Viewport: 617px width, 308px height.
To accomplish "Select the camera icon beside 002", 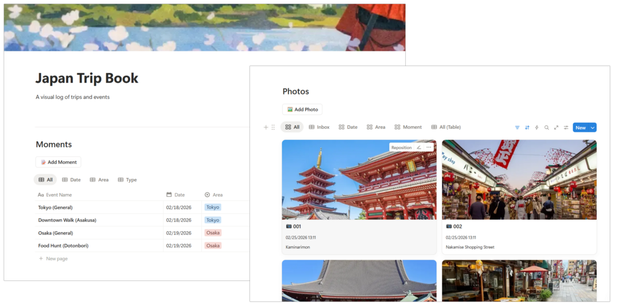I will 449,226.
